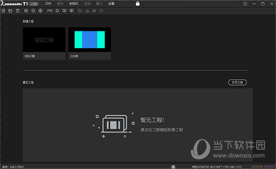Screen dimensions: 276x169
Task: Click the first monitor output icon
Action: coord(64,11)
